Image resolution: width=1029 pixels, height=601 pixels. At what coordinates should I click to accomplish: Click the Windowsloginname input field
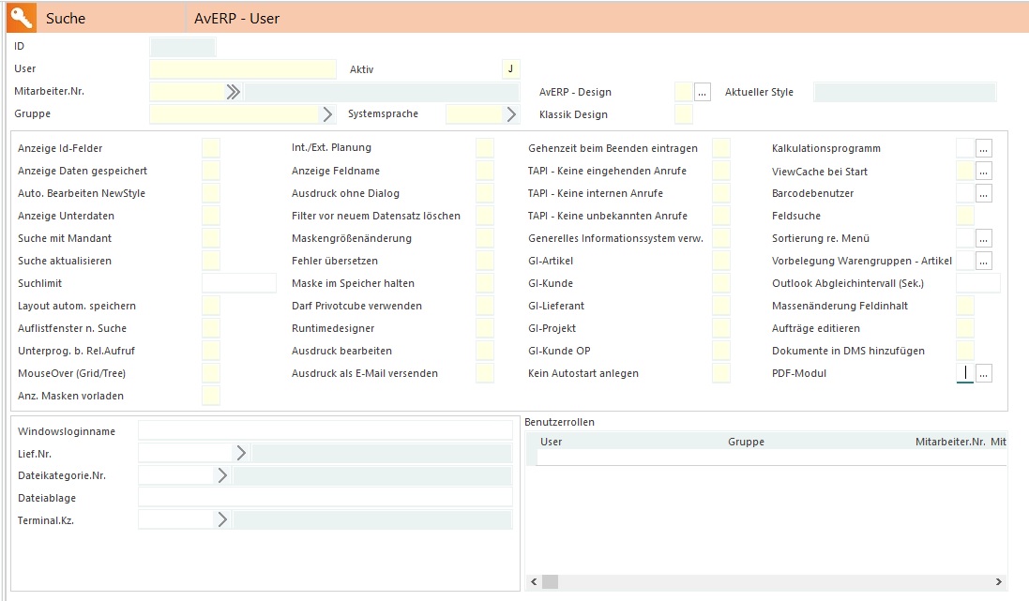click(325, 430)
